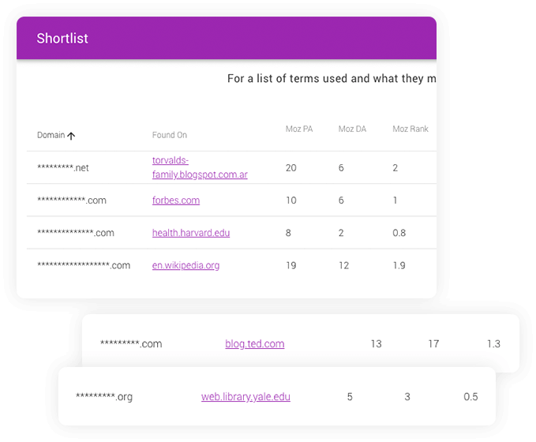Open the web.library.yale.edu link
Viewport: 536px width, 442px height.
point(246,396)
